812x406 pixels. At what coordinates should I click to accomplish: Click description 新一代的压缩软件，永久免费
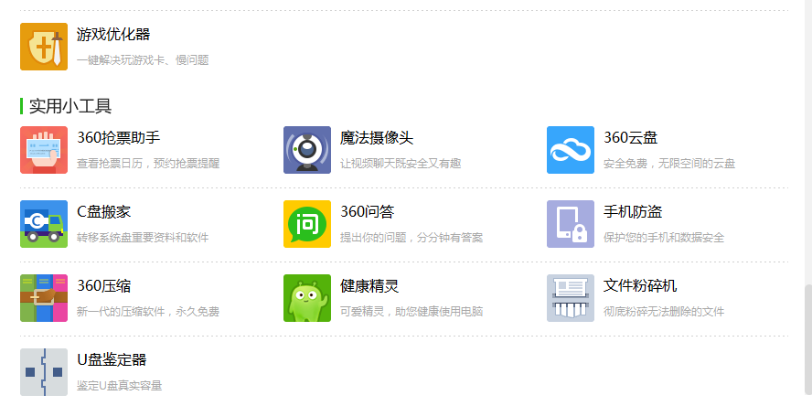click(148, 312)
